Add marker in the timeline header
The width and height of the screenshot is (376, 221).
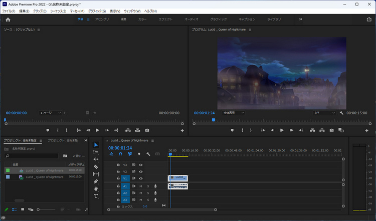(x=139, y=154)
